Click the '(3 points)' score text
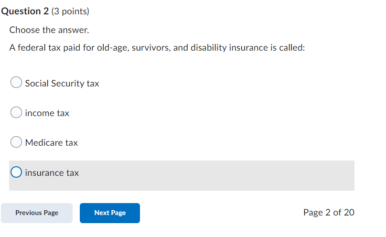The image size is (386, 237). [70, 11]
